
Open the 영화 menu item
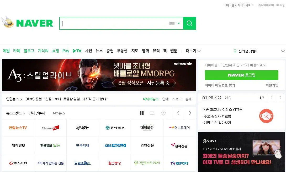pyautogui.click(x=145, y=51)
